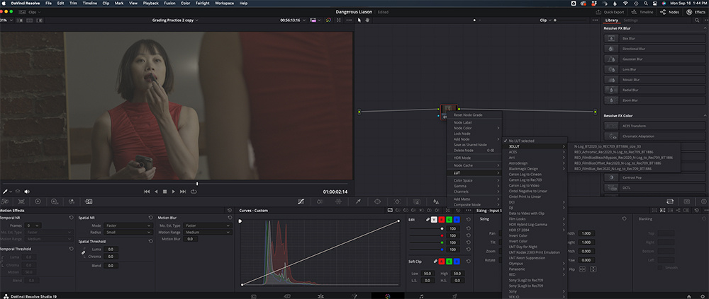The width and height of the screenshot is (709, 299).
Task: Click the Effects button in top toolbar
Action: click(696, 12)
